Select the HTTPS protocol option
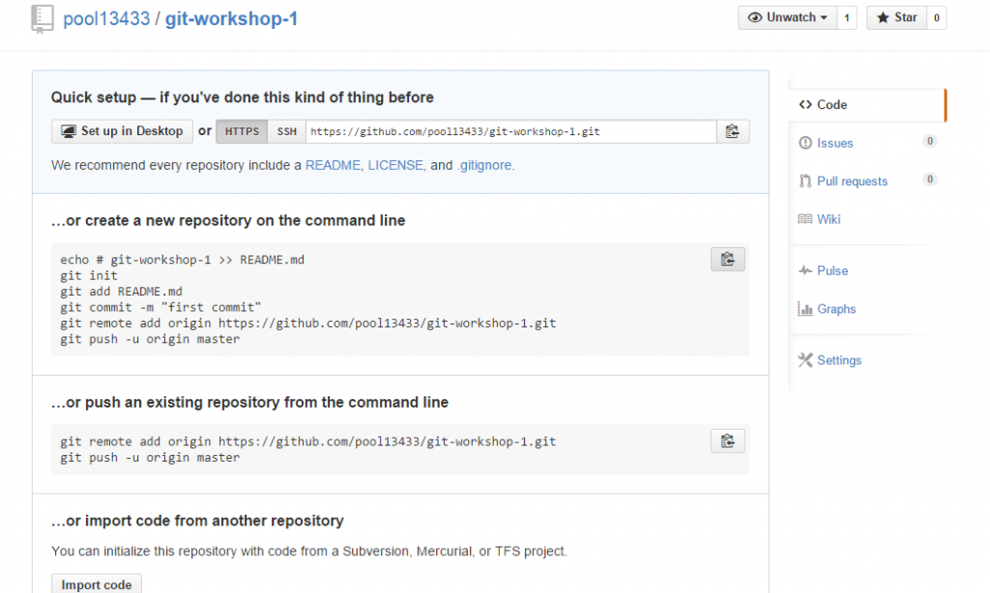This screenshot has height=593, width=990. (241, 131)
